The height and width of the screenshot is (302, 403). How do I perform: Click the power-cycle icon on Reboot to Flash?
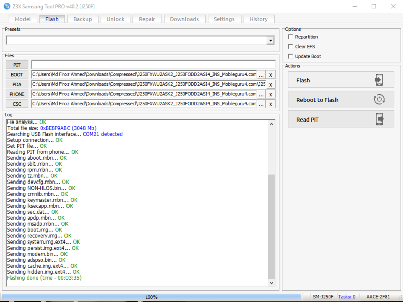pos(379,99)
